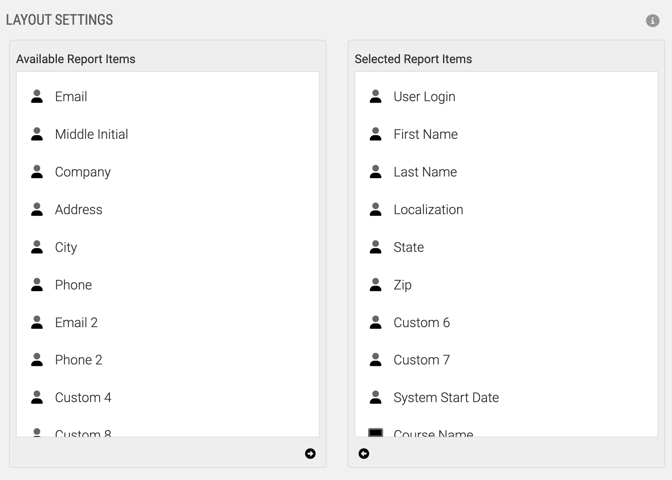Click the user icon next to Company

[37, 172]
